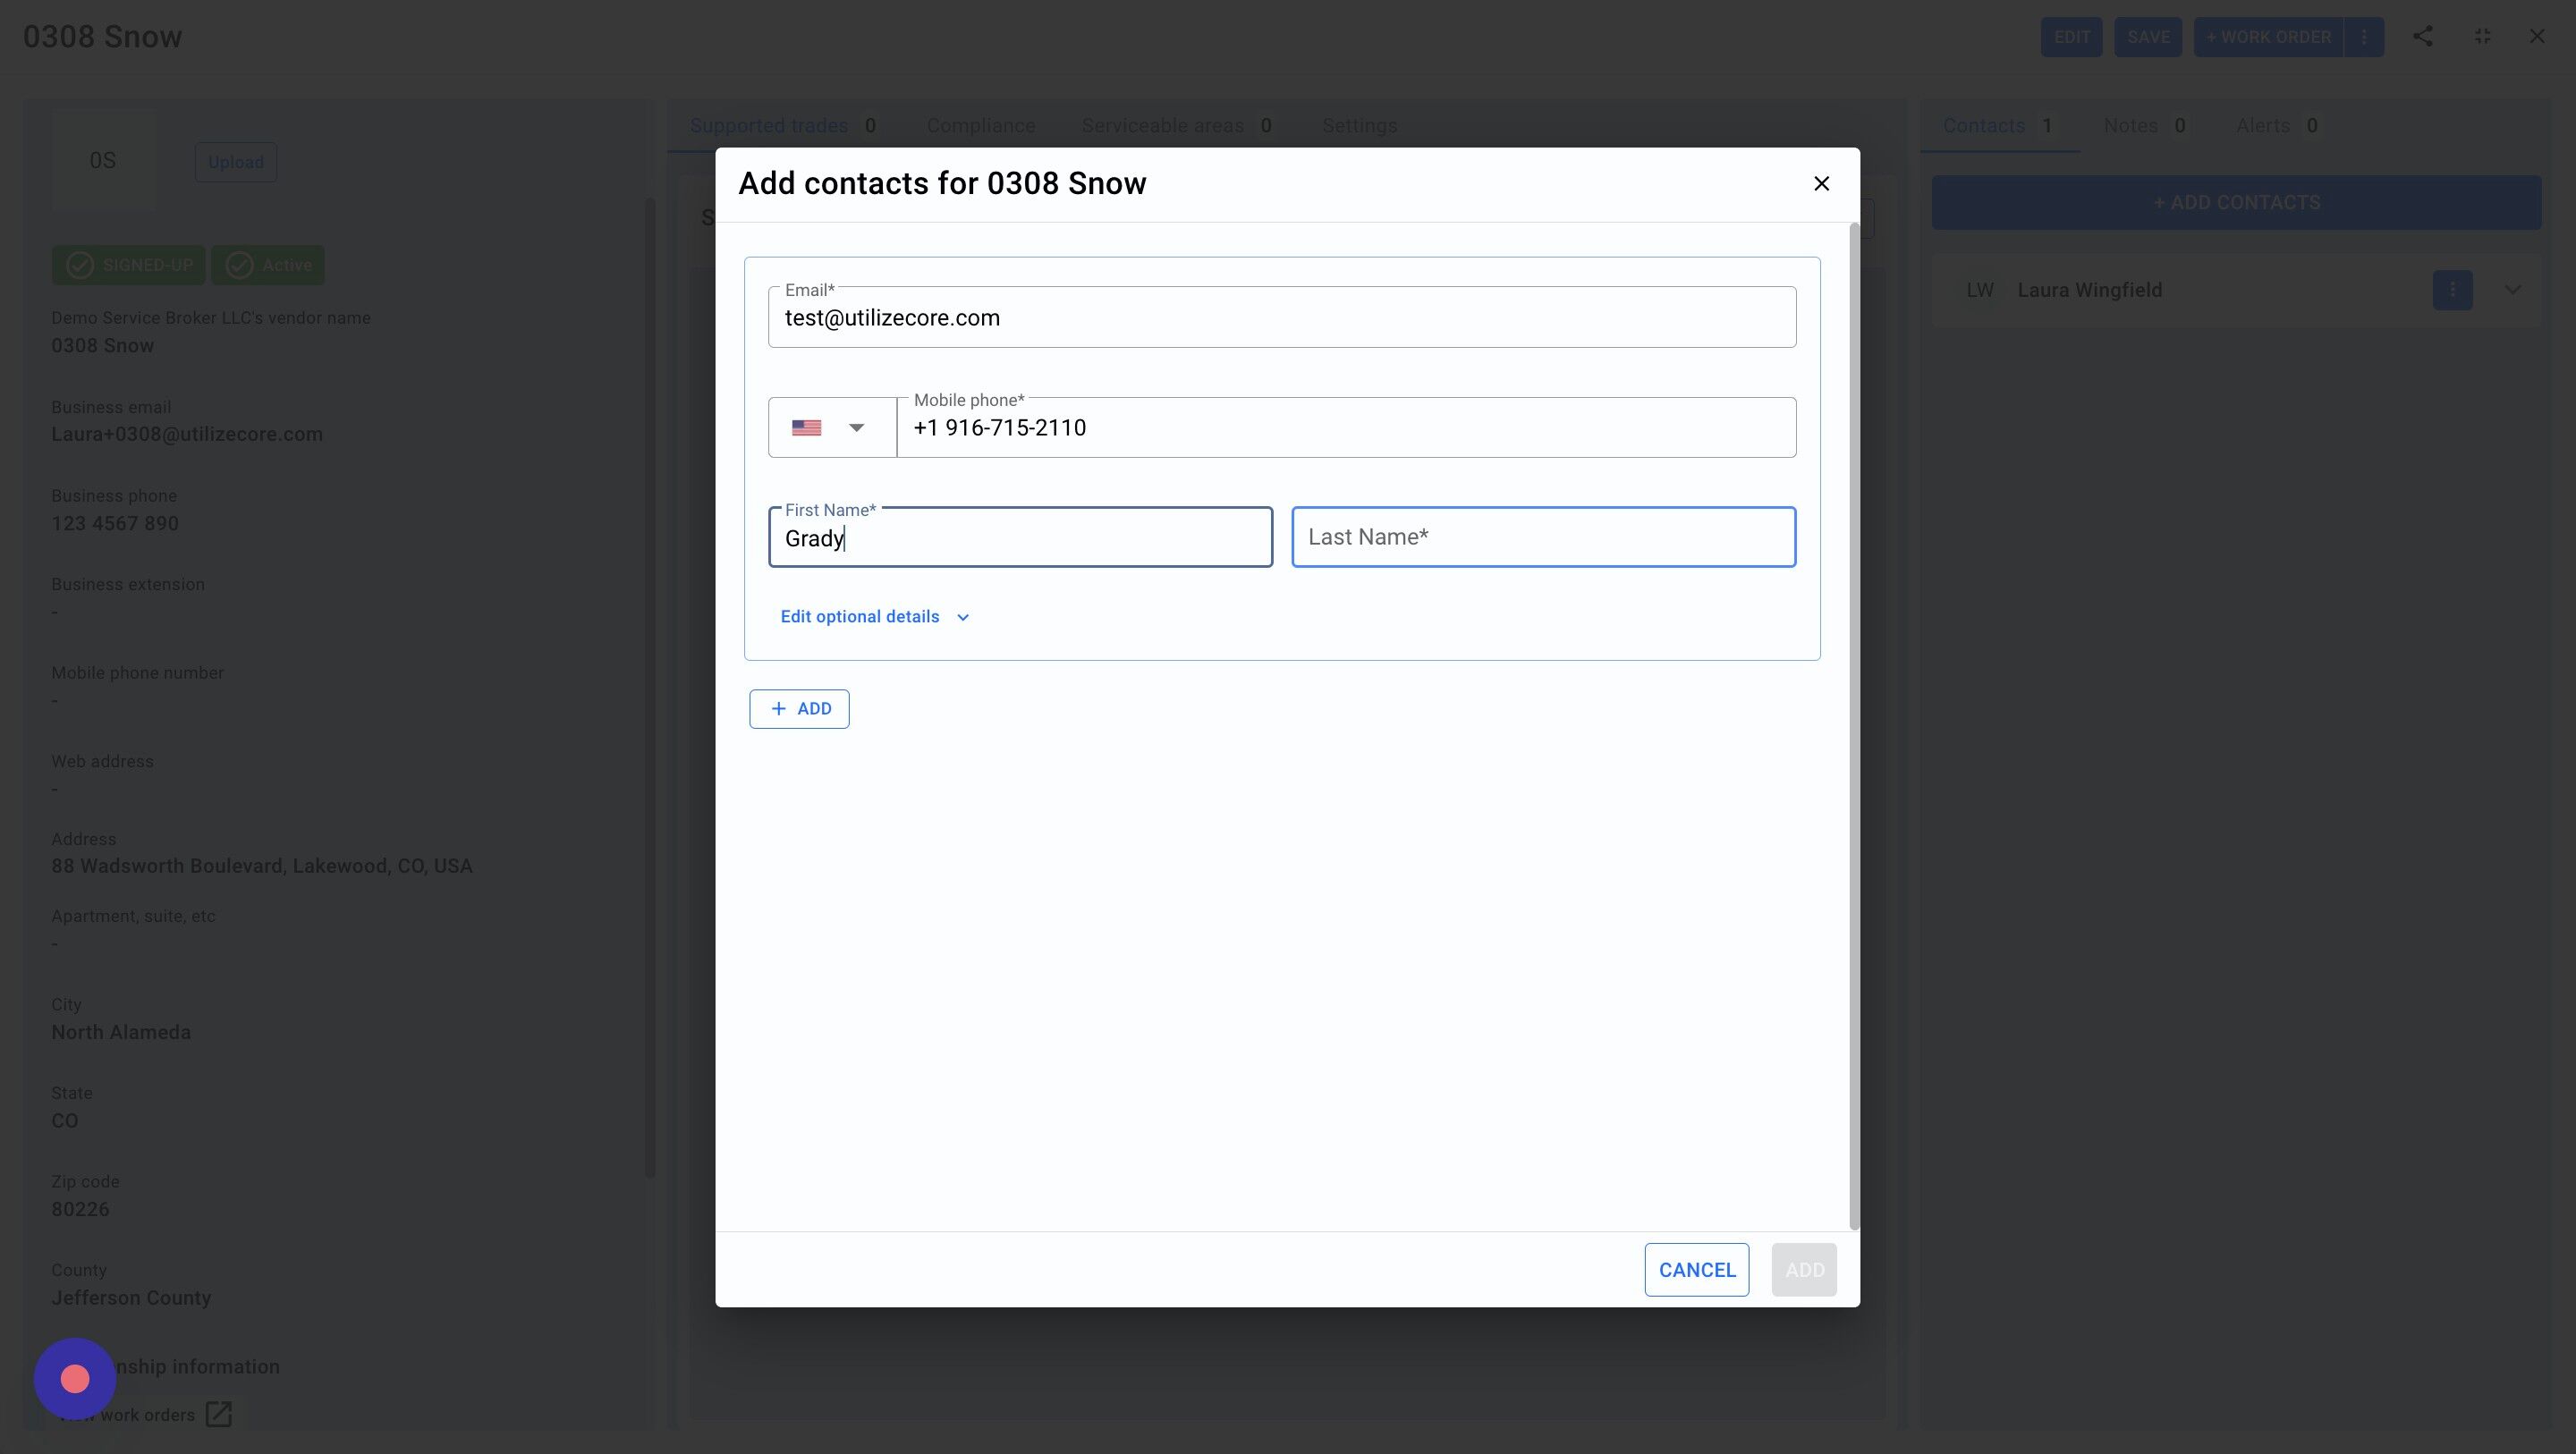The image size is (2576, 1454).
Task: Open the Work Order kebab menu
Action: [2364, 37]
